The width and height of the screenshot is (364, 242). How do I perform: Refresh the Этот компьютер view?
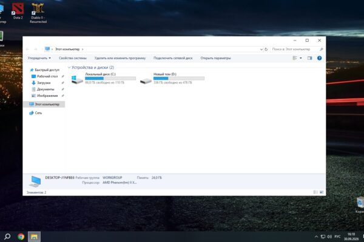click(x=266, y=50)
